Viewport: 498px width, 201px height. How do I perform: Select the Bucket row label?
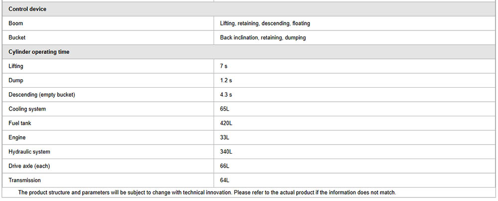[x=17, y=37]
